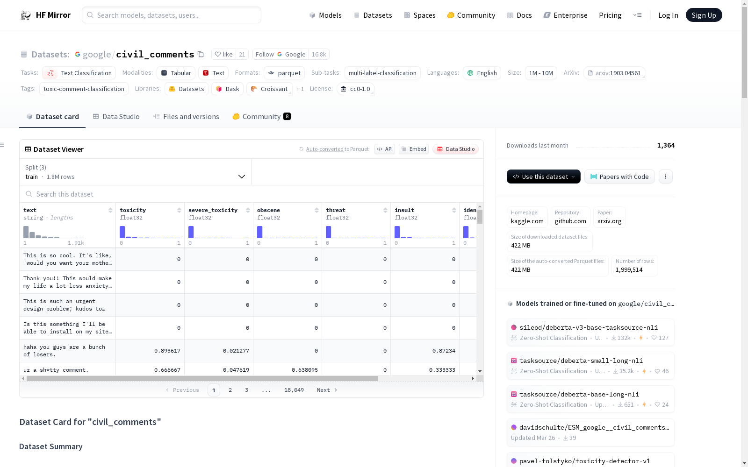This screenshot has width=748, height=467.
Task: Go to page 2 of the dataset rows
Action: tap(230, 390)
